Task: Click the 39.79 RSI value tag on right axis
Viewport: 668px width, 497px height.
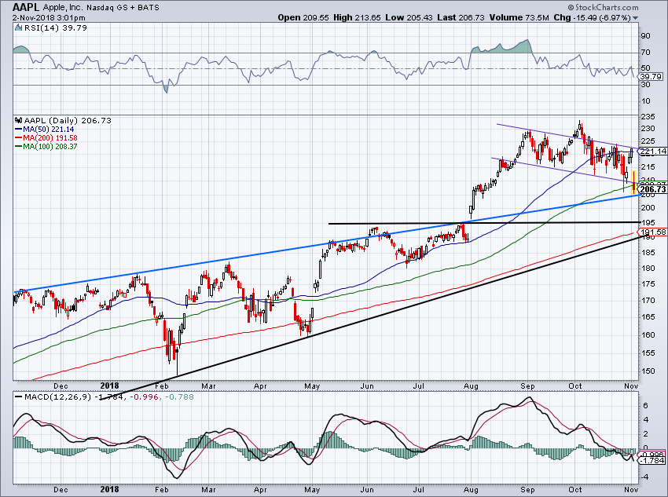Action: pyautogui.click(x=651, y=77)
